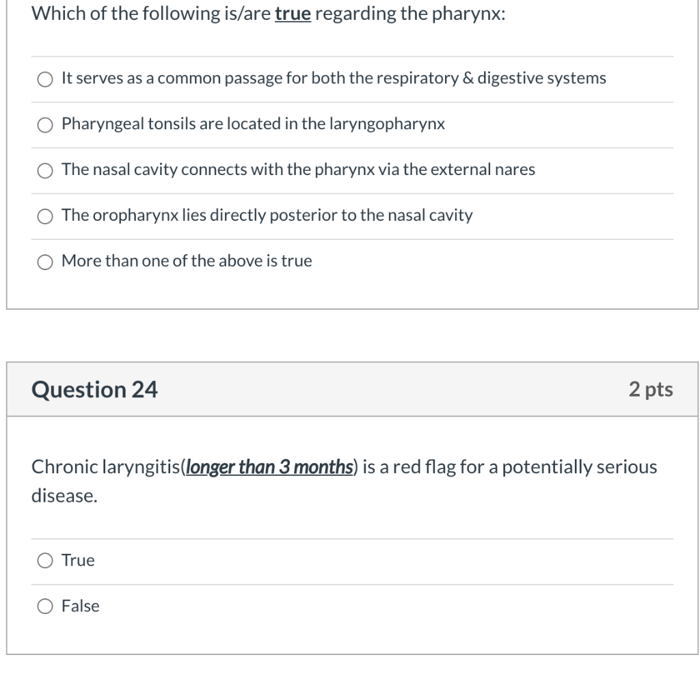Viewport: 700px width, 679px height.
Task: Click the True radio circle
Action: point(44,560)
